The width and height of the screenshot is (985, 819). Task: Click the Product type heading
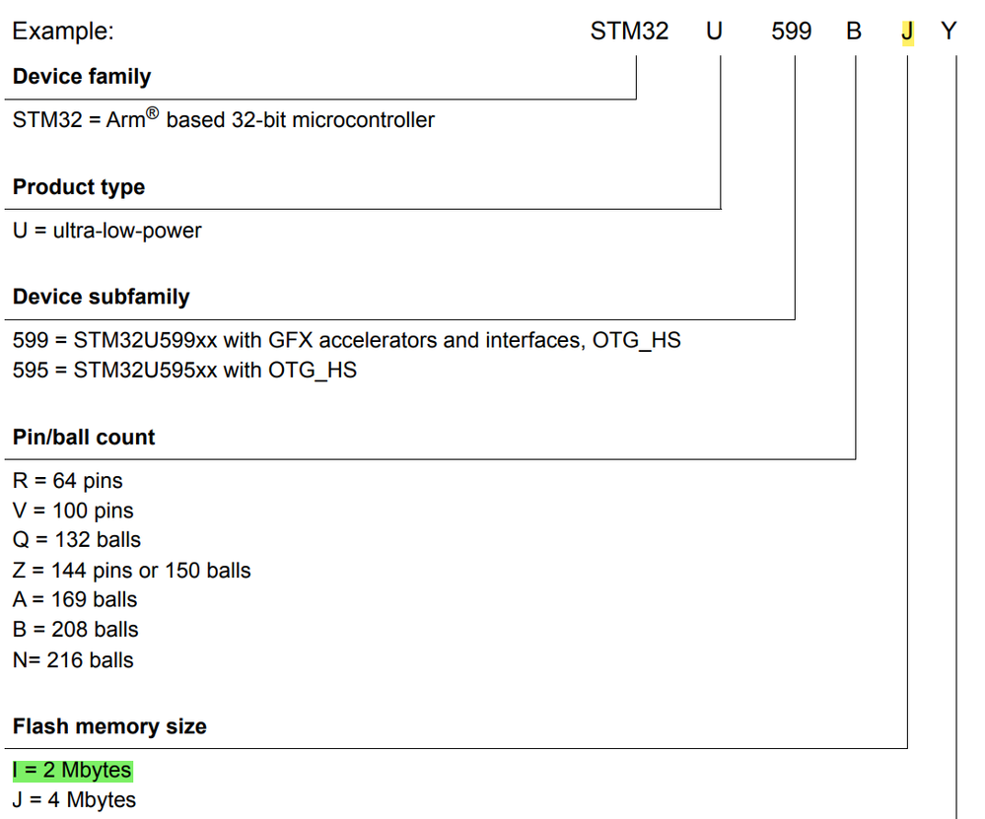79,187
